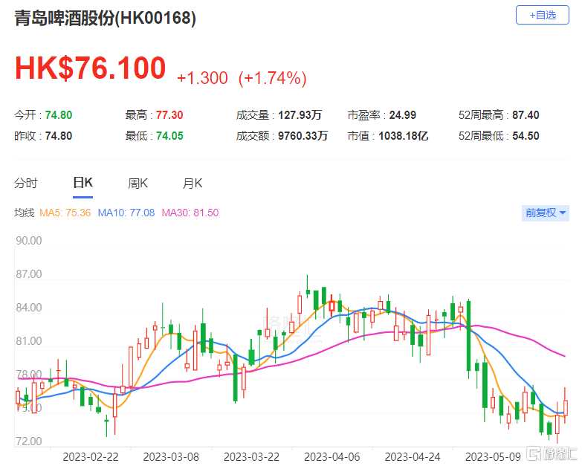582x466 pixels.
Task: Click the 2023-04-24 date axis label
Action: pyautogui.click(x=413, y=457)
